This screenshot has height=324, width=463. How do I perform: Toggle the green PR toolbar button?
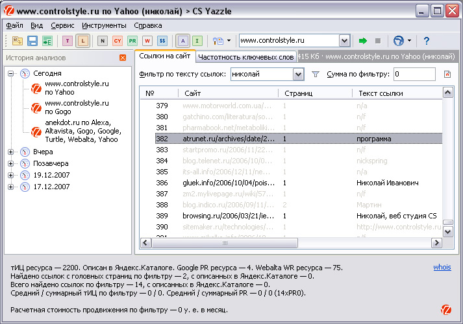(x=132, y=41)
